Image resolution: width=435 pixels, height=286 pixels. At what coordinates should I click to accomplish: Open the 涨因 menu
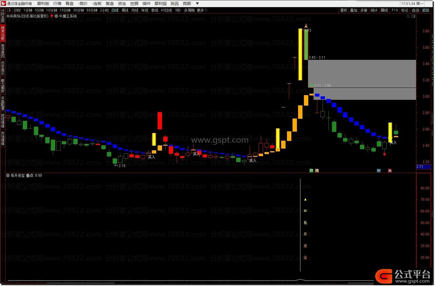175,4
